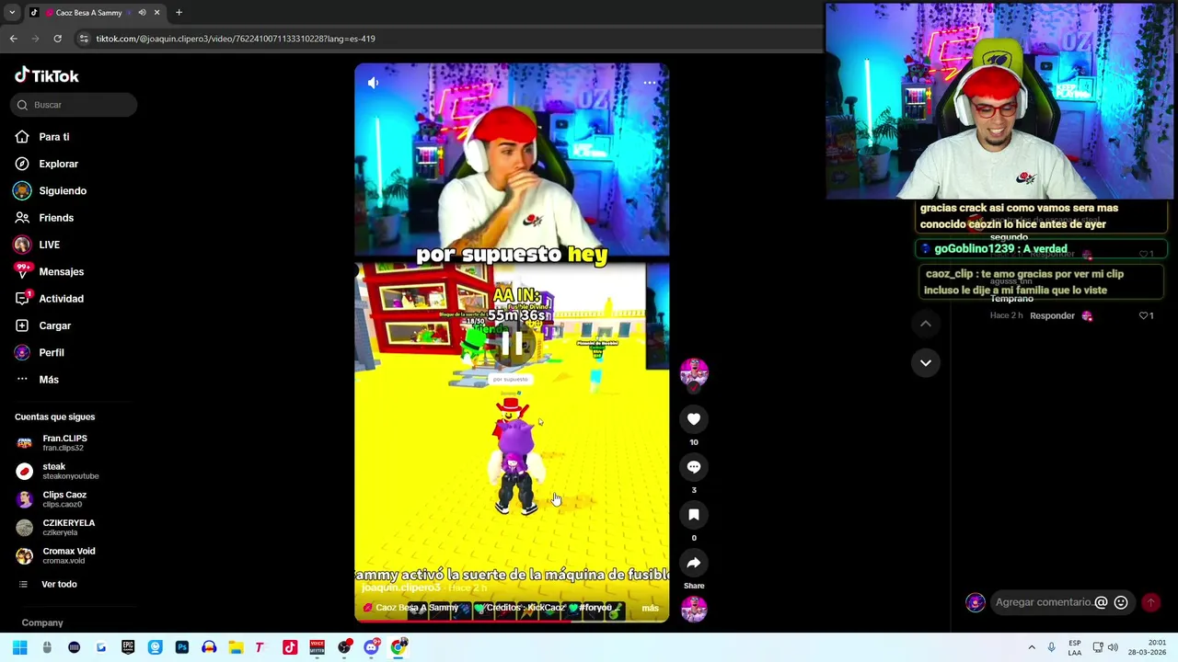
Task: Open Actividad notifications
Action: pos(61,299)
